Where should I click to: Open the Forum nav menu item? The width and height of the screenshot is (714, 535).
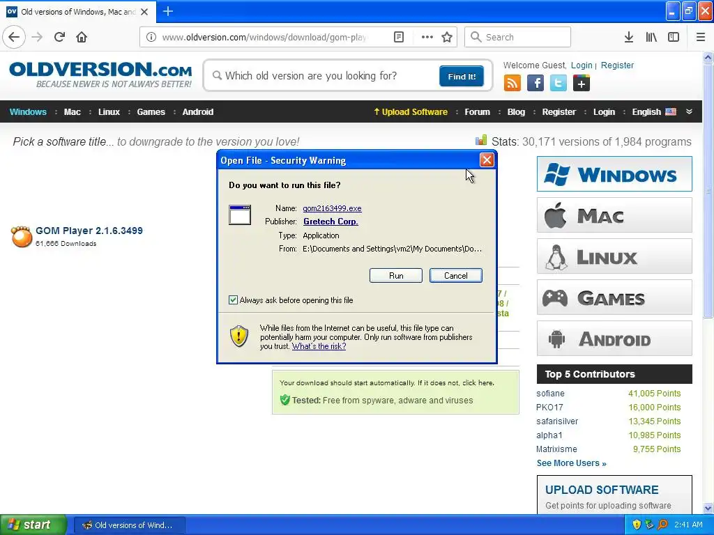click(477, 112)
